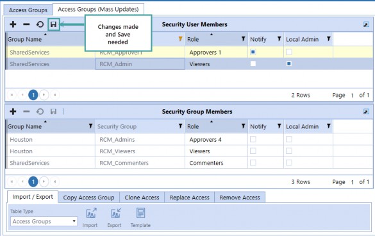
Task: Select the Access Groups (Mass Updates) tab
Action: (98, 10)
